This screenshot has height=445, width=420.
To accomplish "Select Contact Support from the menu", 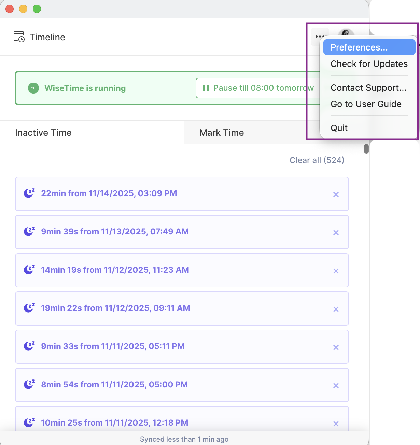I will tap(368, 88).
